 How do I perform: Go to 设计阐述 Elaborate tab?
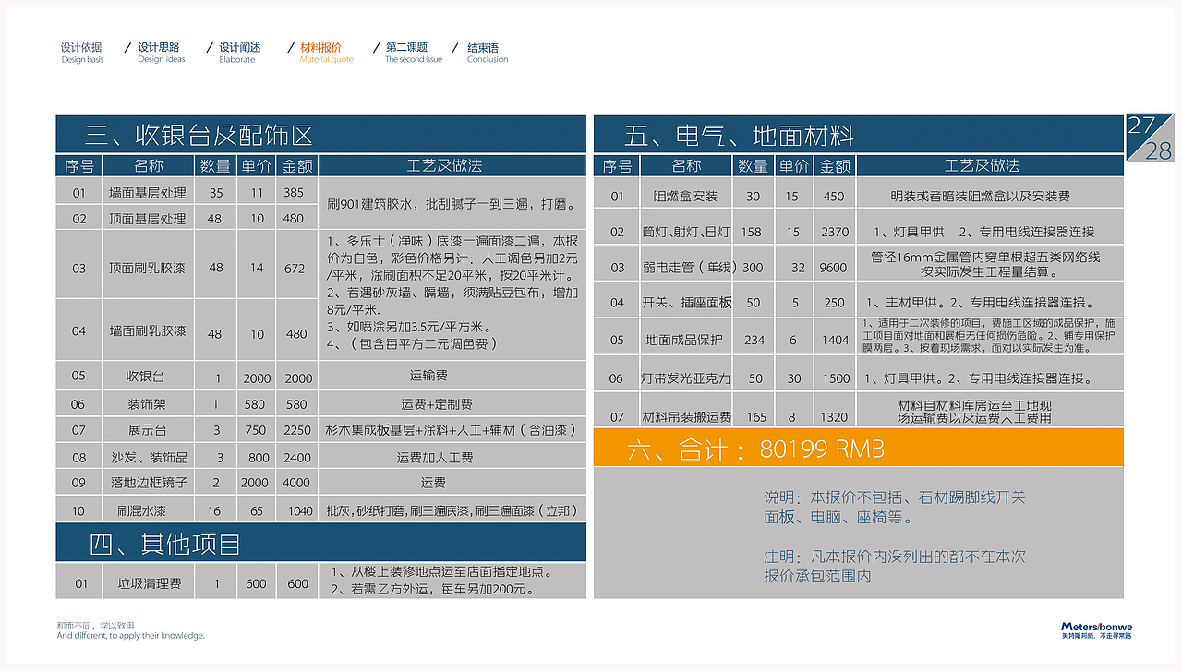tap(239, 53)
